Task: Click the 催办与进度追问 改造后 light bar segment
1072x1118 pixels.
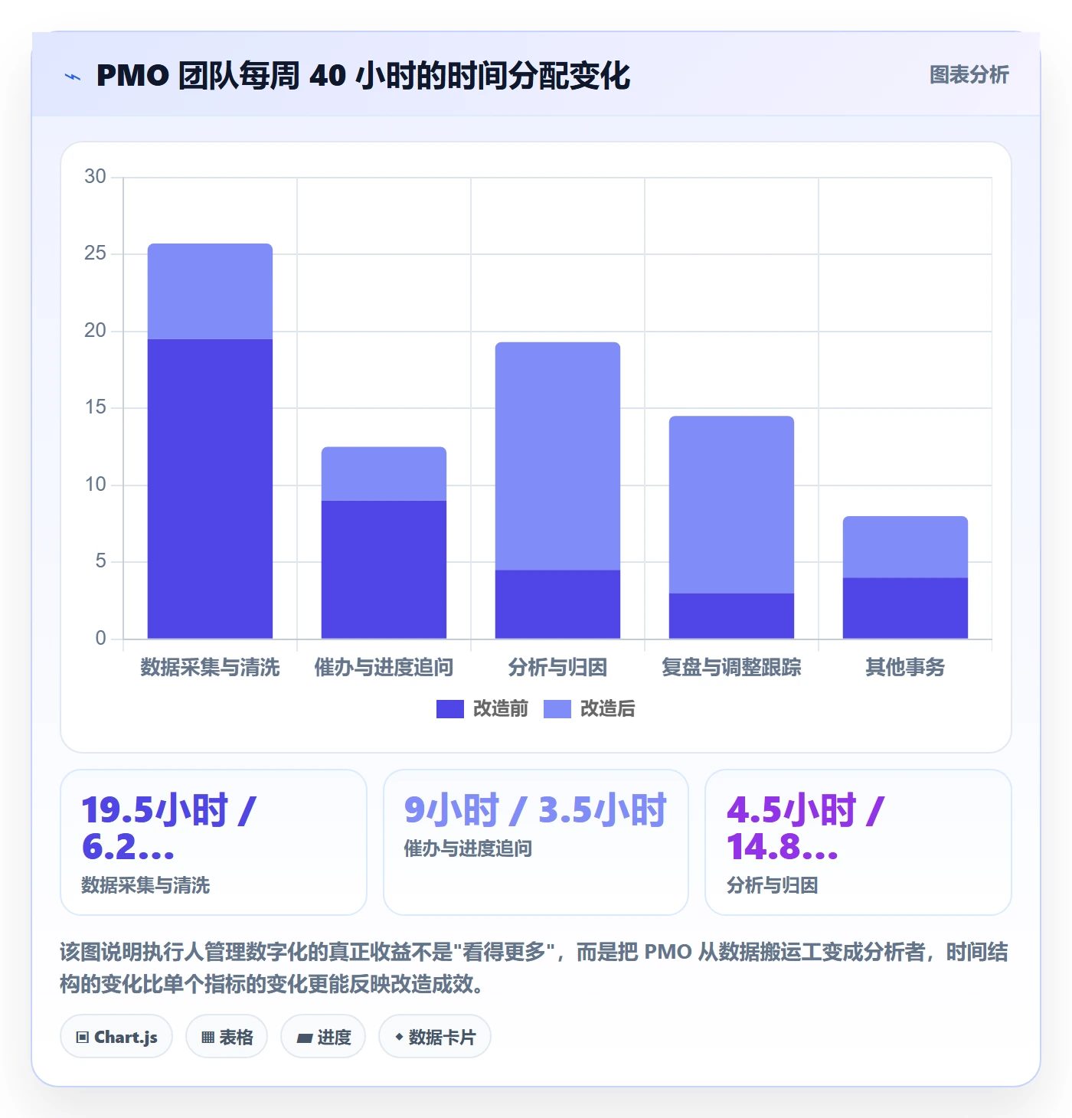Action: pos(384,474)
